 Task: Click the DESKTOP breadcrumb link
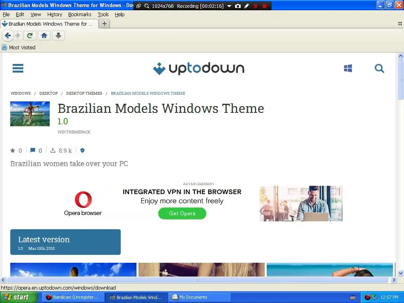click(49, 93)
